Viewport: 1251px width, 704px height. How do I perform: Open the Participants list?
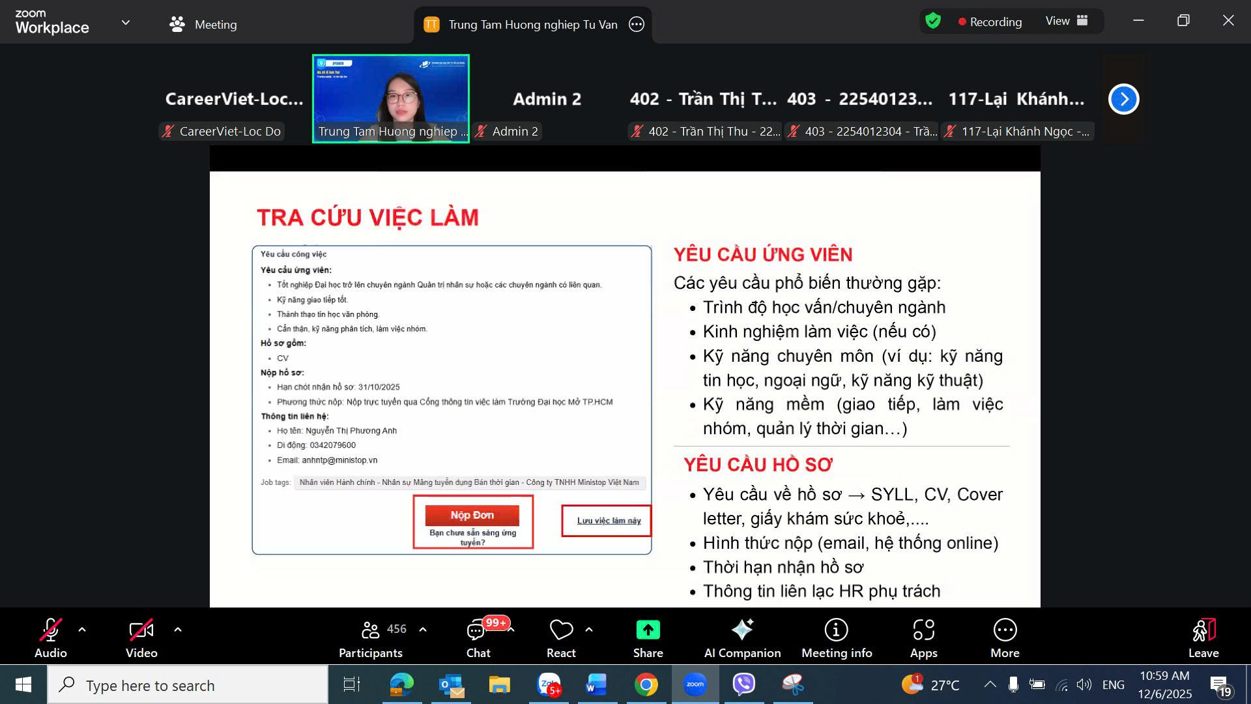pos(371,637)
